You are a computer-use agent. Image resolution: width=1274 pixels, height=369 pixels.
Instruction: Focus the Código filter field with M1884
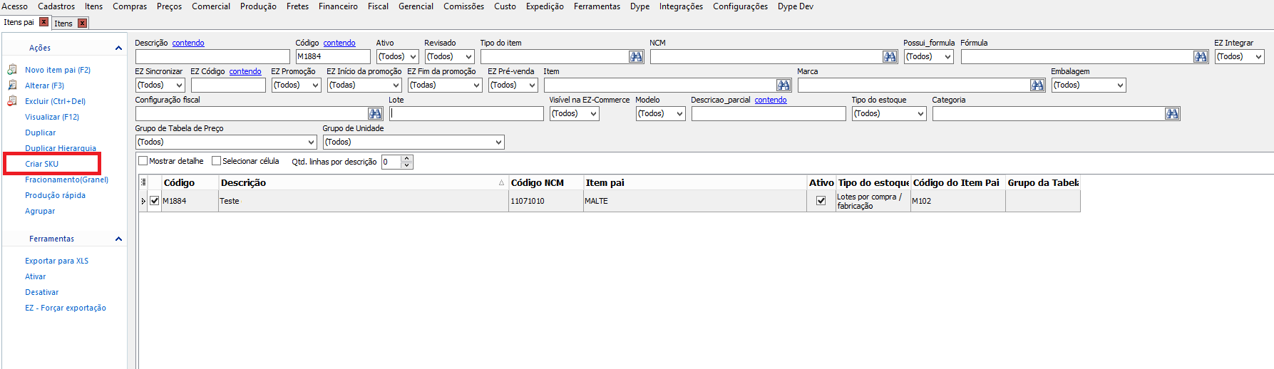pyautogui.click(x=333, y=56)
